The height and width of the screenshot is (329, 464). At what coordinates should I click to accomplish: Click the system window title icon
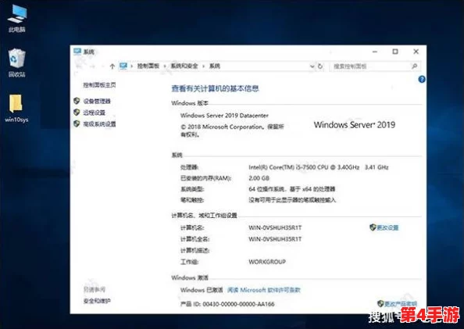[x=77, y=52]
